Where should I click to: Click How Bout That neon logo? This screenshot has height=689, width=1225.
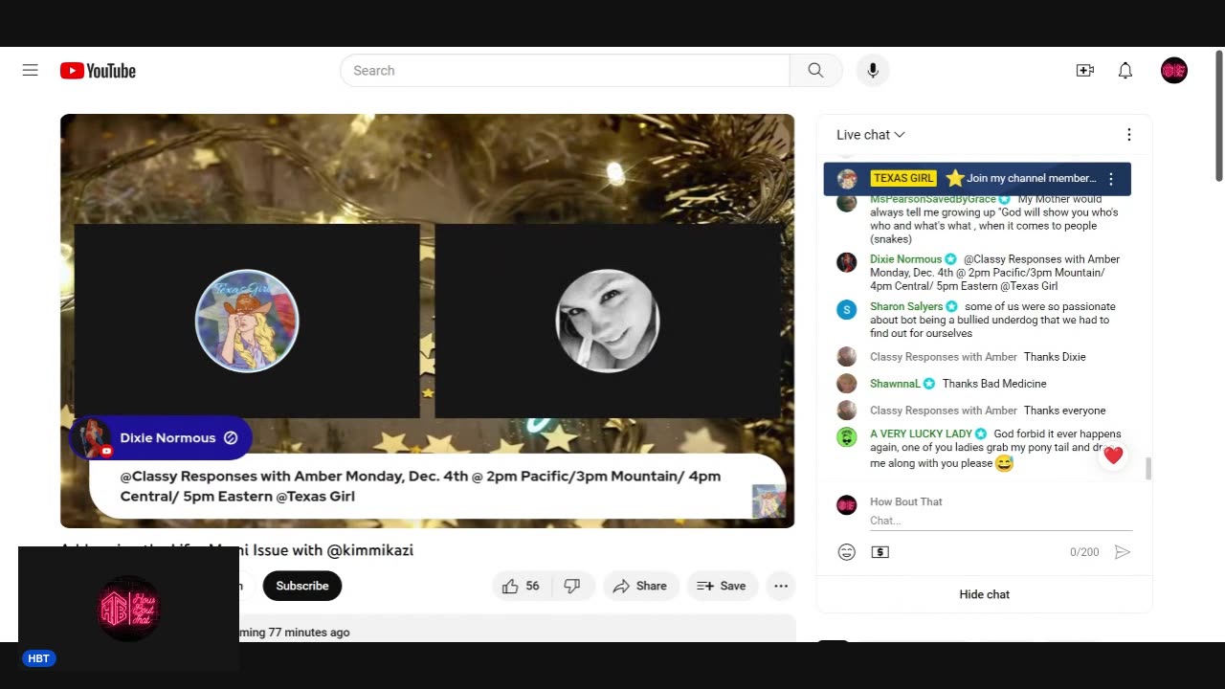[129, 609]
